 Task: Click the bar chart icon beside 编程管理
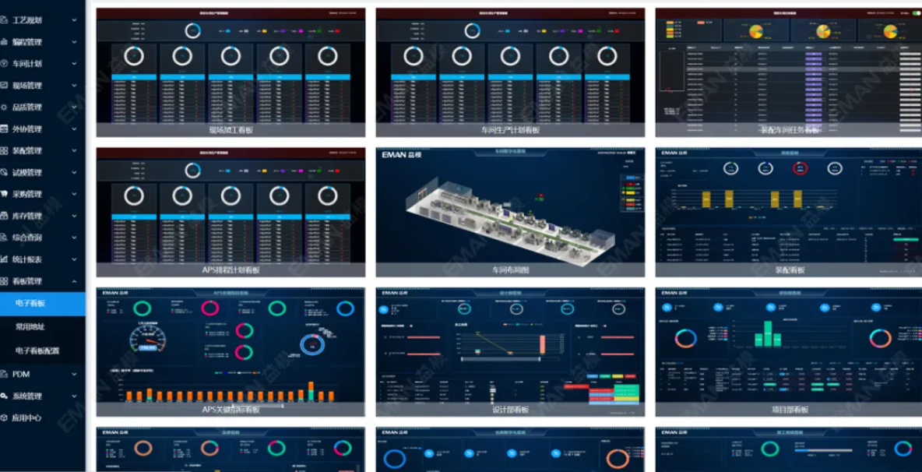tap(4, 42)
